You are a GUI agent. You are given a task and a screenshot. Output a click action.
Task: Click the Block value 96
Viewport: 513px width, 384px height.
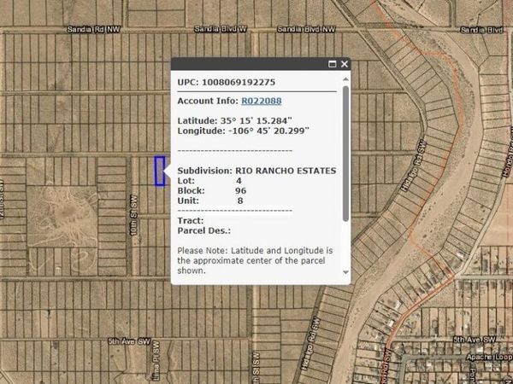pyautogui.click(x=241, y=190)
